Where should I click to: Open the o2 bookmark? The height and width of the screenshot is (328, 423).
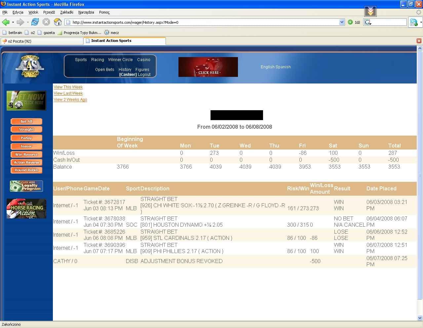(x=30, y=33)
